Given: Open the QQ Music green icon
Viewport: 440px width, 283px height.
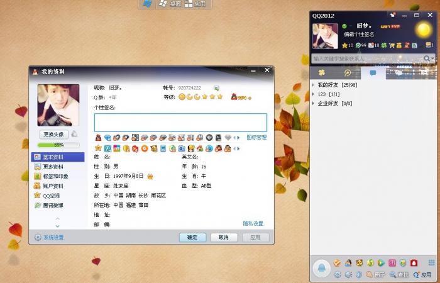Looking at the screenshot, I should click(370, 263).
